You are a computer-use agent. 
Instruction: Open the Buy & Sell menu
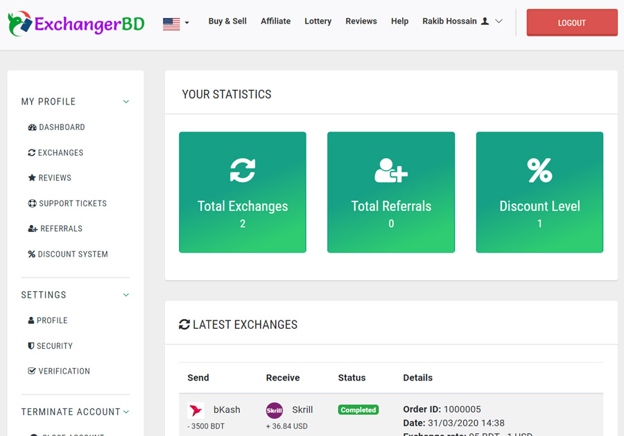(227, 21)
